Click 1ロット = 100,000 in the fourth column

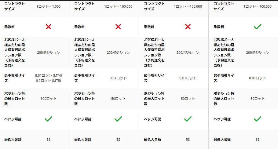(x=258, y=6)
